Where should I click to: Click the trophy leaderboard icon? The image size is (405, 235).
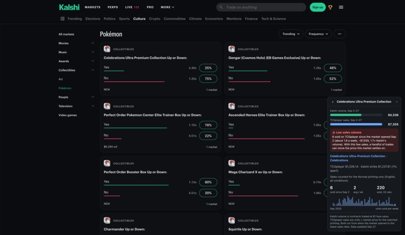coord(330,7)
